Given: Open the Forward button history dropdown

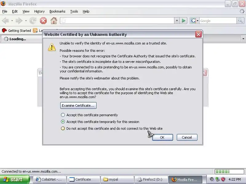Looking at the screenshot, I should tap(26, 21).
